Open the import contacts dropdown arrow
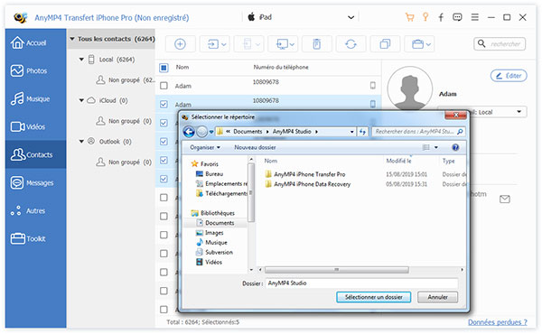The height and width of the screenshot is (334, 542). click(x=224, y=44)
